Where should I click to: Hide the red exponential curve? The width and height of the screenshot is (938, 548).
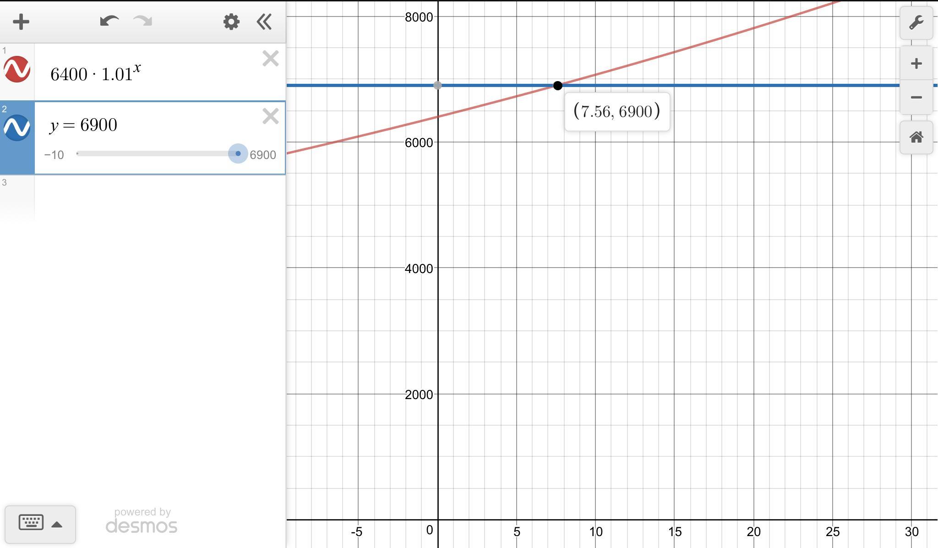17,69
